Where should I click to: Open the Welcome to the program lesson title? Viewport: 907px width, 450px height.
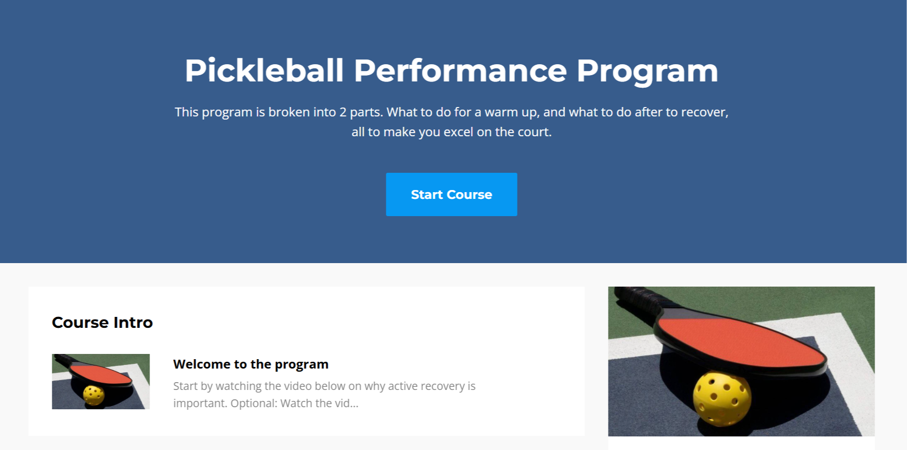pos(251,364)
